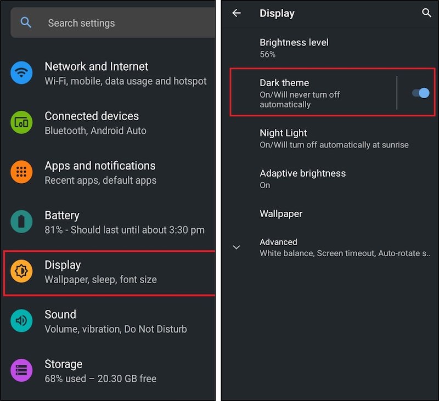Screen dimensions: 439x401
Task: Open Adaptive brightness setting
Action: coord(330,179)
